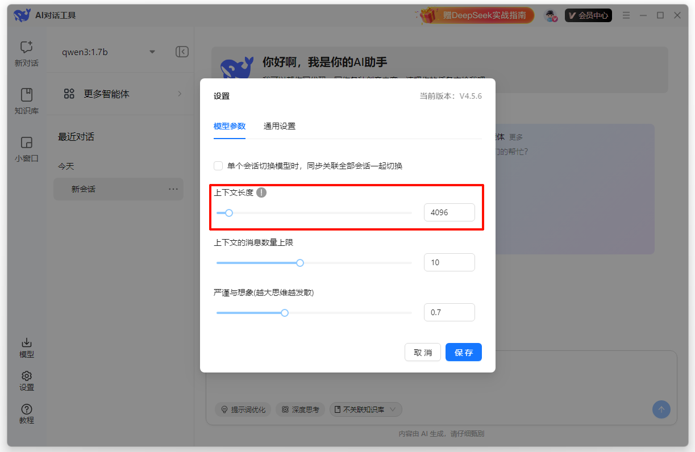Collapse the sidebar with the arrow icon
Image resolution: width=695 pixels, height=452 pixels.
tap(182, 51)
